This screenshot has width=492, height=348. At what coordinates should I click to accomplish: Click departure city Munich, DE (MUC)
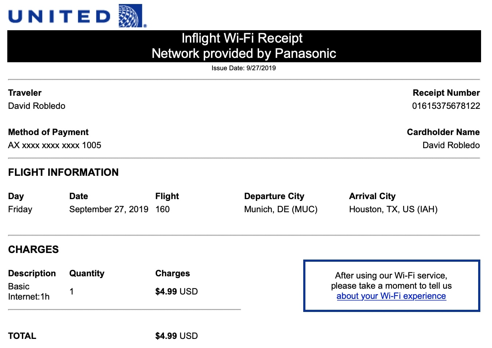pyautogui.click(x=281, y=209)
